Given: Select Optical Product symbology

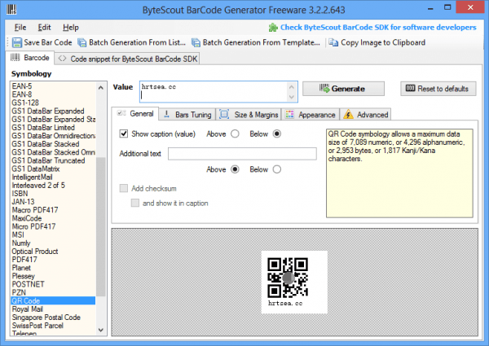Looking at the screenshot, I should (35, 252).
